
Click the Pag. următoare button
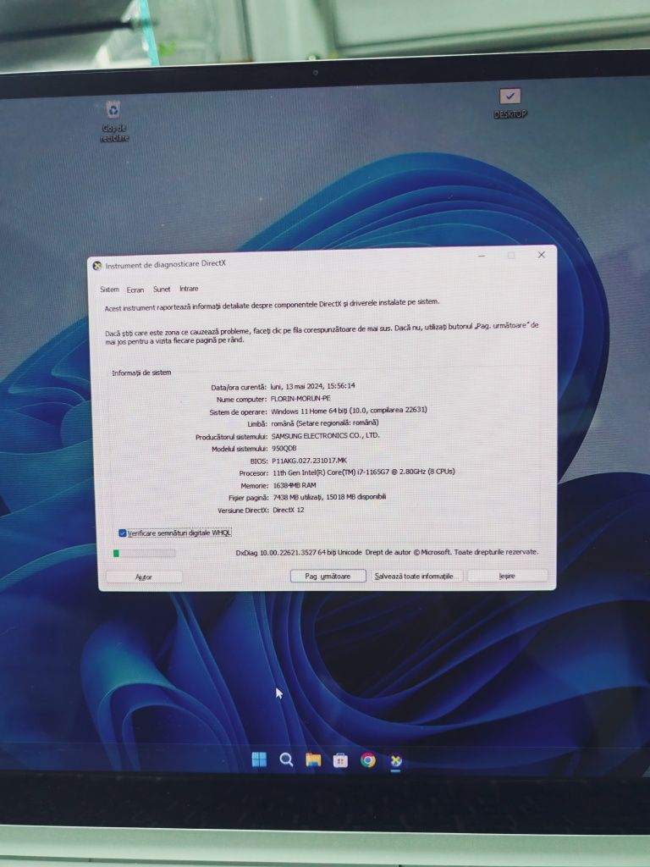pyautogui.click(x=328, y=576)
